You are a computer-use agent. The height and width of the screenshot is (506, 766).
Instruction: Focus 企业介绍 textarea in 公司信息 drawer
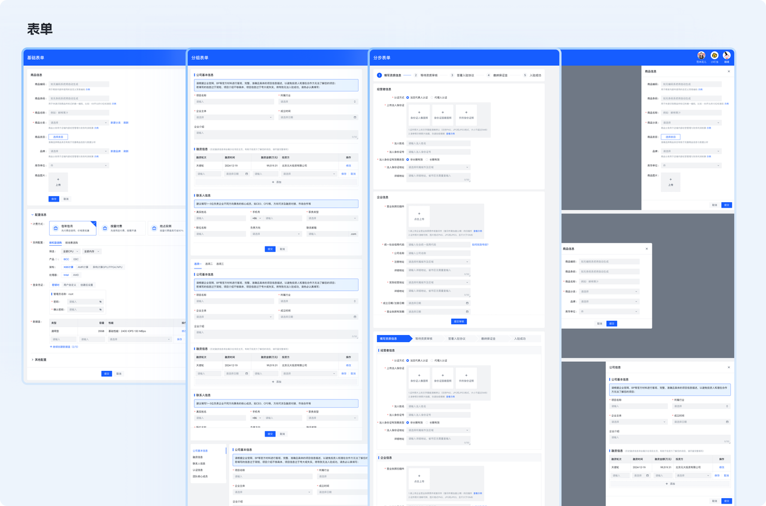pyautogui.click(x=670, y=439)
